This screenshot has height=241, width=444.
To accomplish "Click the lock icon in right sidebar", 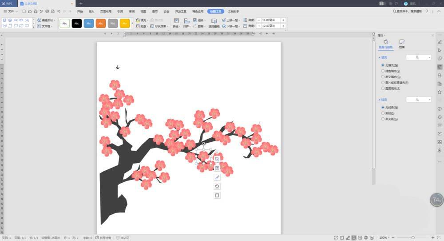I will (440, 75).
